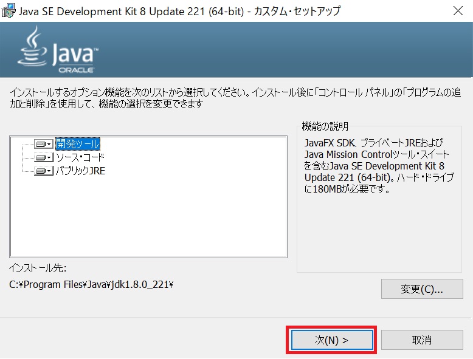Cancel setup with the 取消 button
This screenshot has height=359, width=473.
(x=422, y=340)
